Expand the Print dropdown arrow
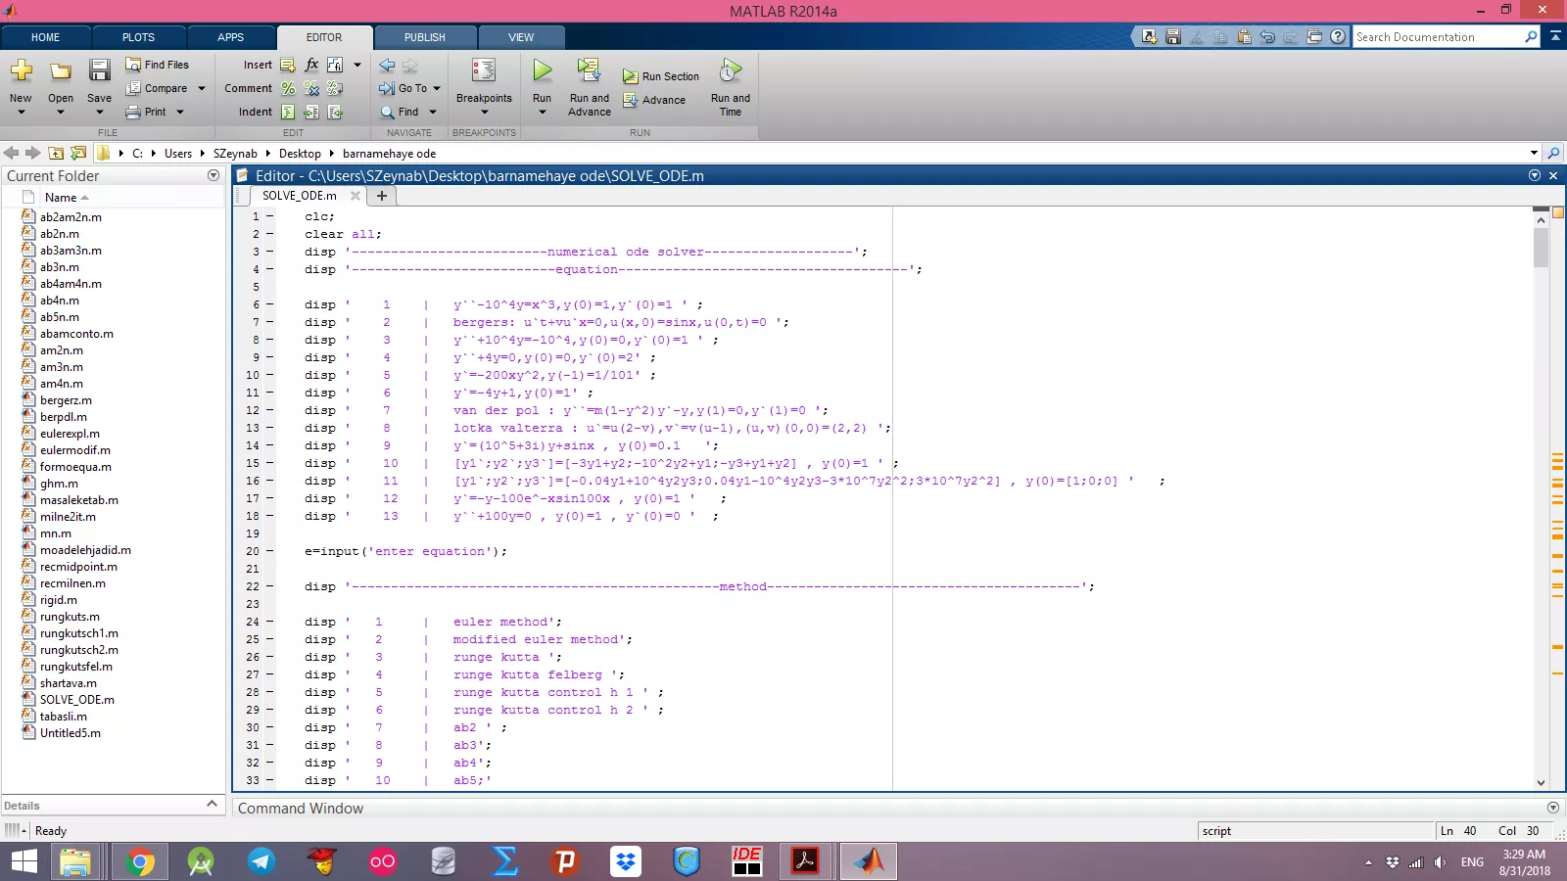The height and width of the screenshot is (881, 1567). pyautogui.click(x=180, y=112)
